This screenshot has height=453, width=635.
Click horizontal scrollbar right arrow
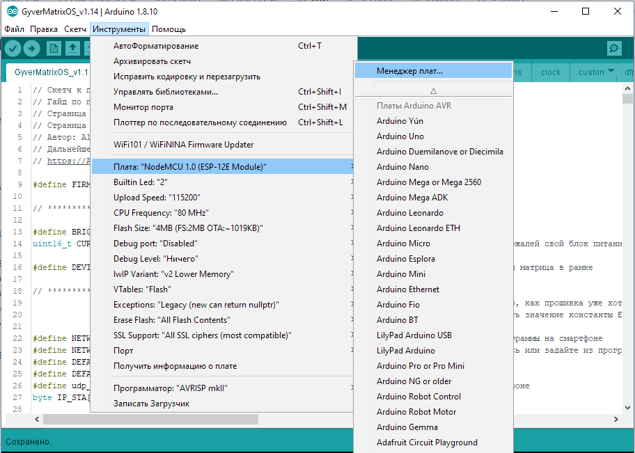[x=616, y=420]
